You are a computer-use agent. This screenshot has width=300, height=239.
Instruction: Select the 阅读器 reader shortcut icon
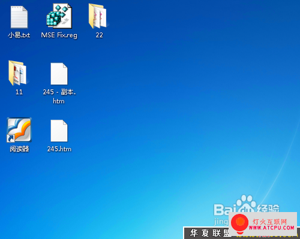19,130
